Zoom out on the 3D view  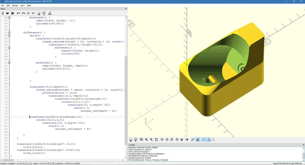[x=151, y=139]
